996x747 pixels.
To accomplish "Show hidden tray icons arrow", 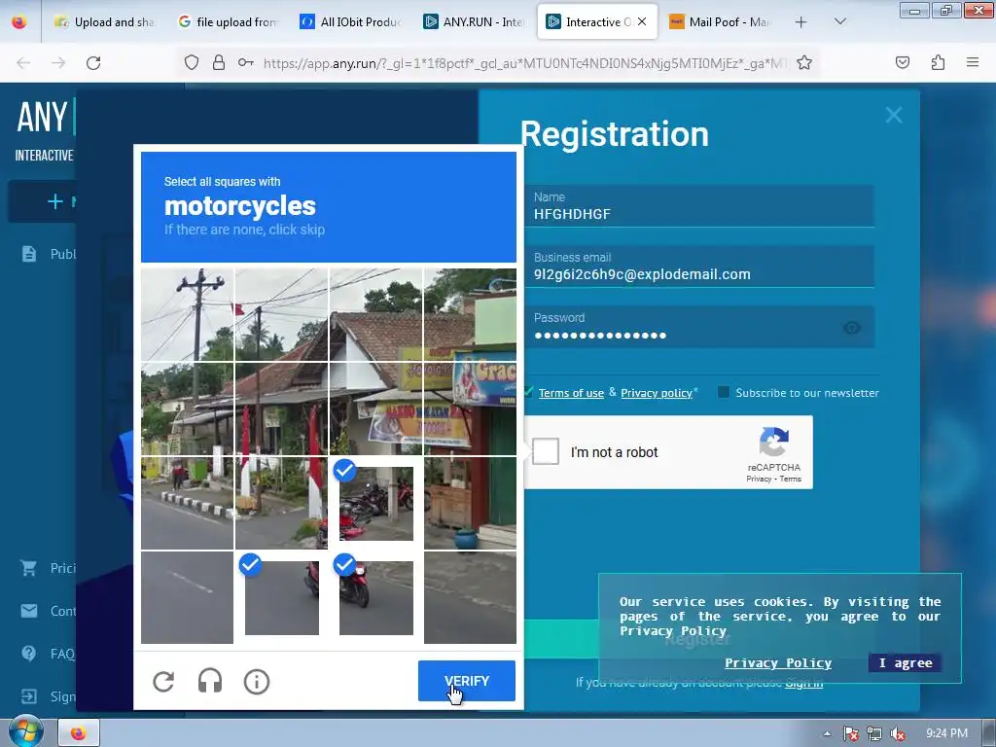I will click(x=827, y=733).
